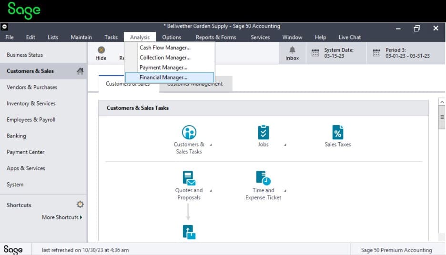Image resolution: width=446 pixels, height=255 pixels.
Task: Open the Inbox bell icon
Action: point(292,50)
